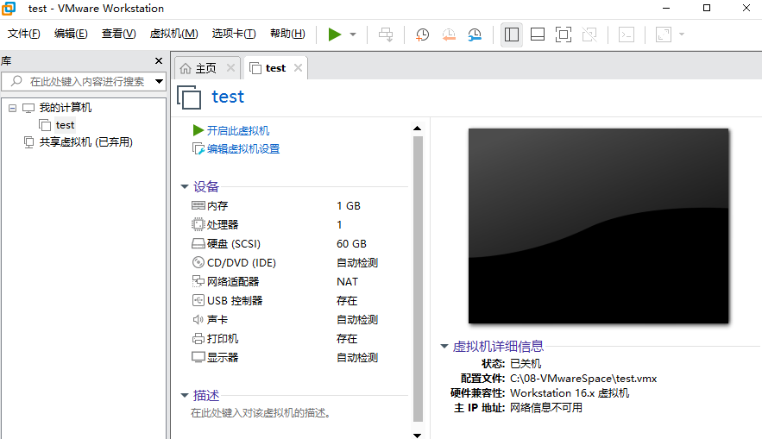Open the 虚拟机(M) menu

click(174, 34)
